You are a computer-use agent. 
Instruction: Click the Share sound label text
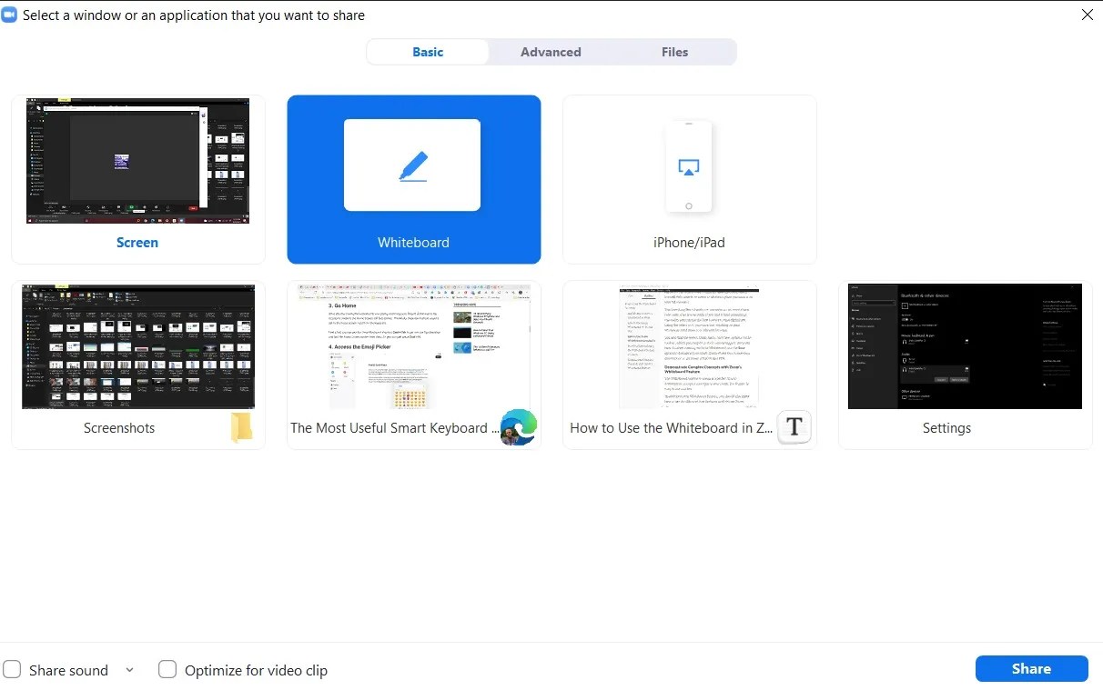click(x=68, y=671)
